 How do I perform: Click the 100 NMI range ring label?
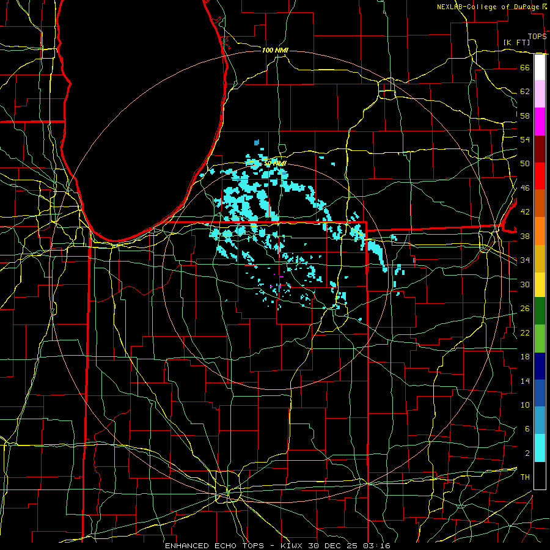(275, 51)
